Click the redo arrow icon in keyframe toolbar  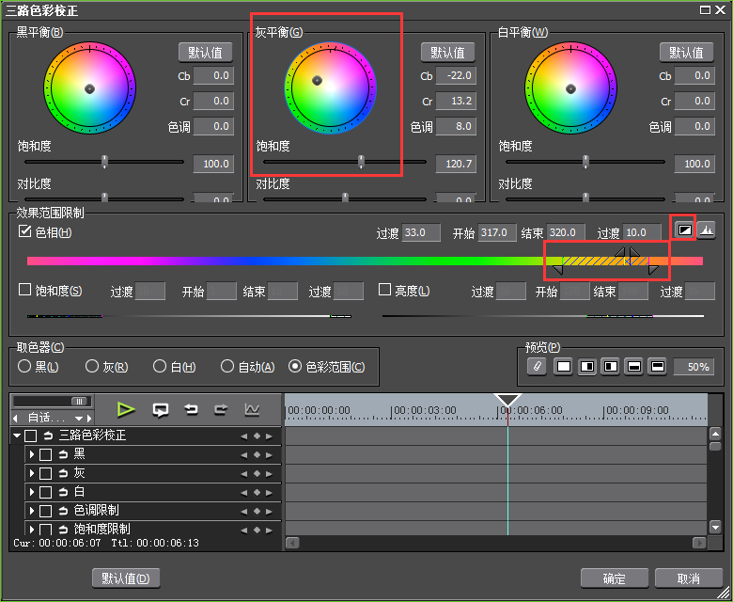tap(221, 409)
